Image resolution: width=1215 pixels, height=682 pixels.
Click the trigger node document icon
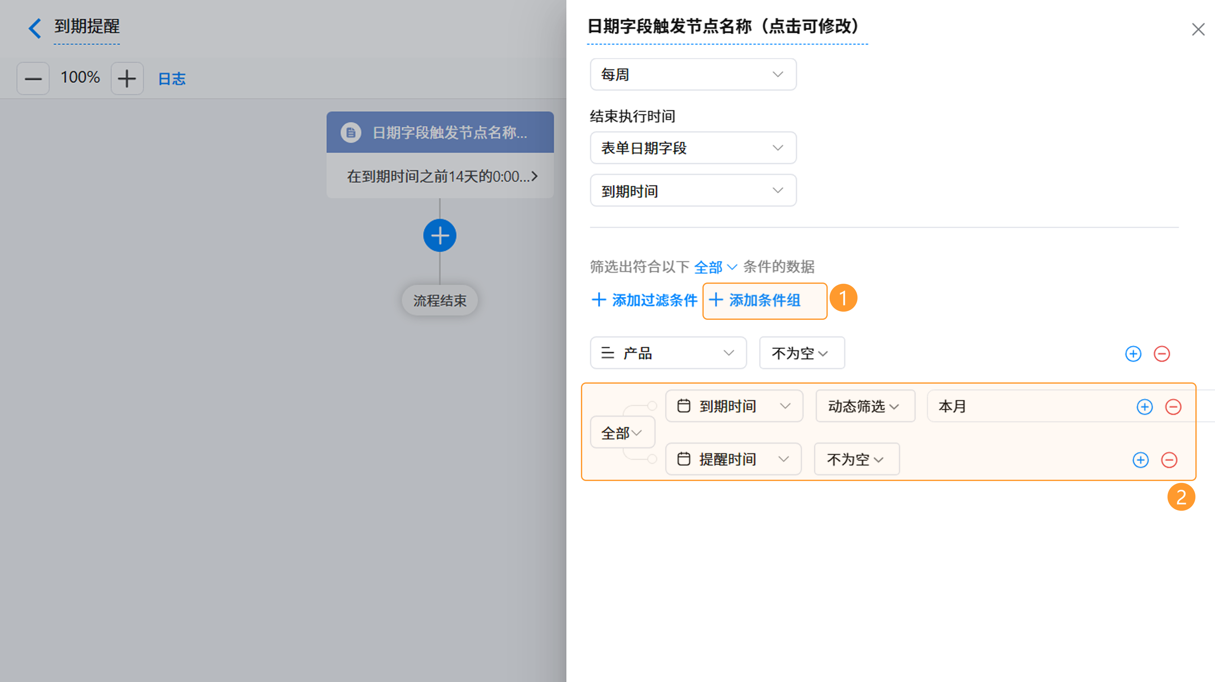point(351,132)
